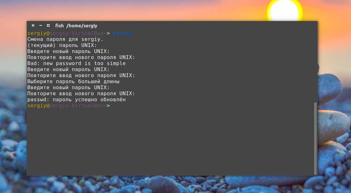351x193 pixels.
Task: Click the sergiy username in the prompt
Action: click(x=36, y=33)
